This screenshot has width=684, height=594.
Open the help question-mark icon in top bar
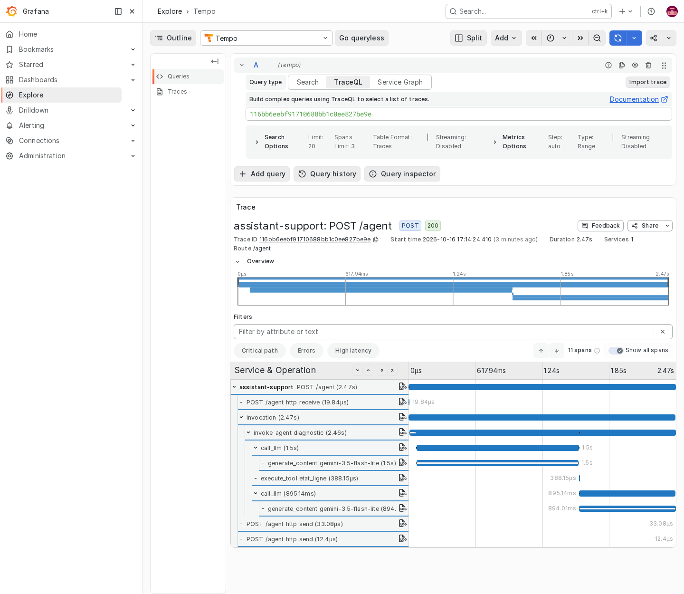[x=651, y=11]
